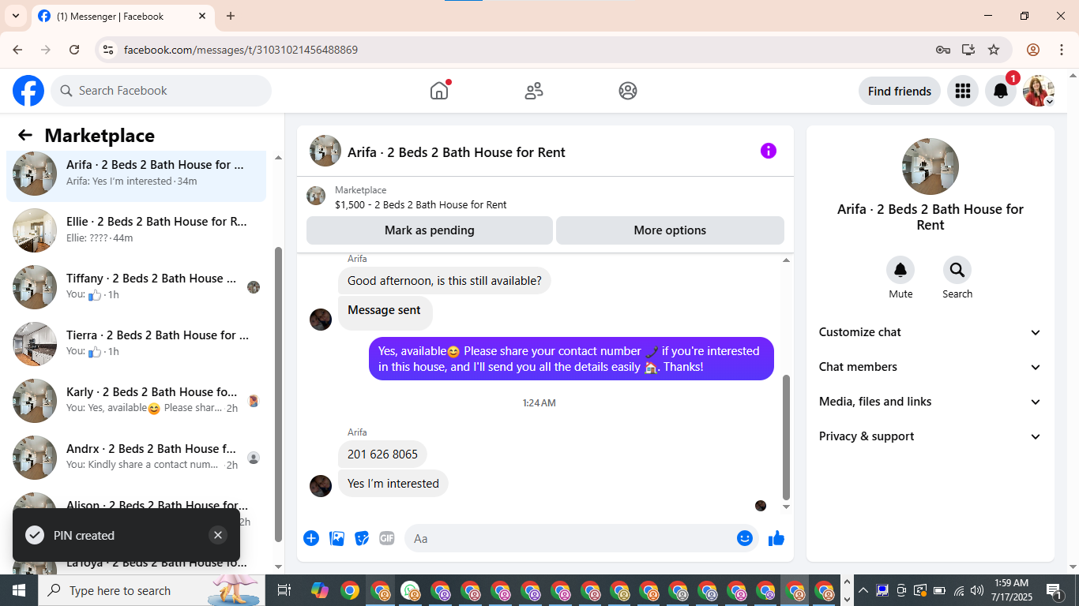Viewport: 1079px width, 606px height.
Task: Send a thumbs-up like
Action: (x=776, y=538)
